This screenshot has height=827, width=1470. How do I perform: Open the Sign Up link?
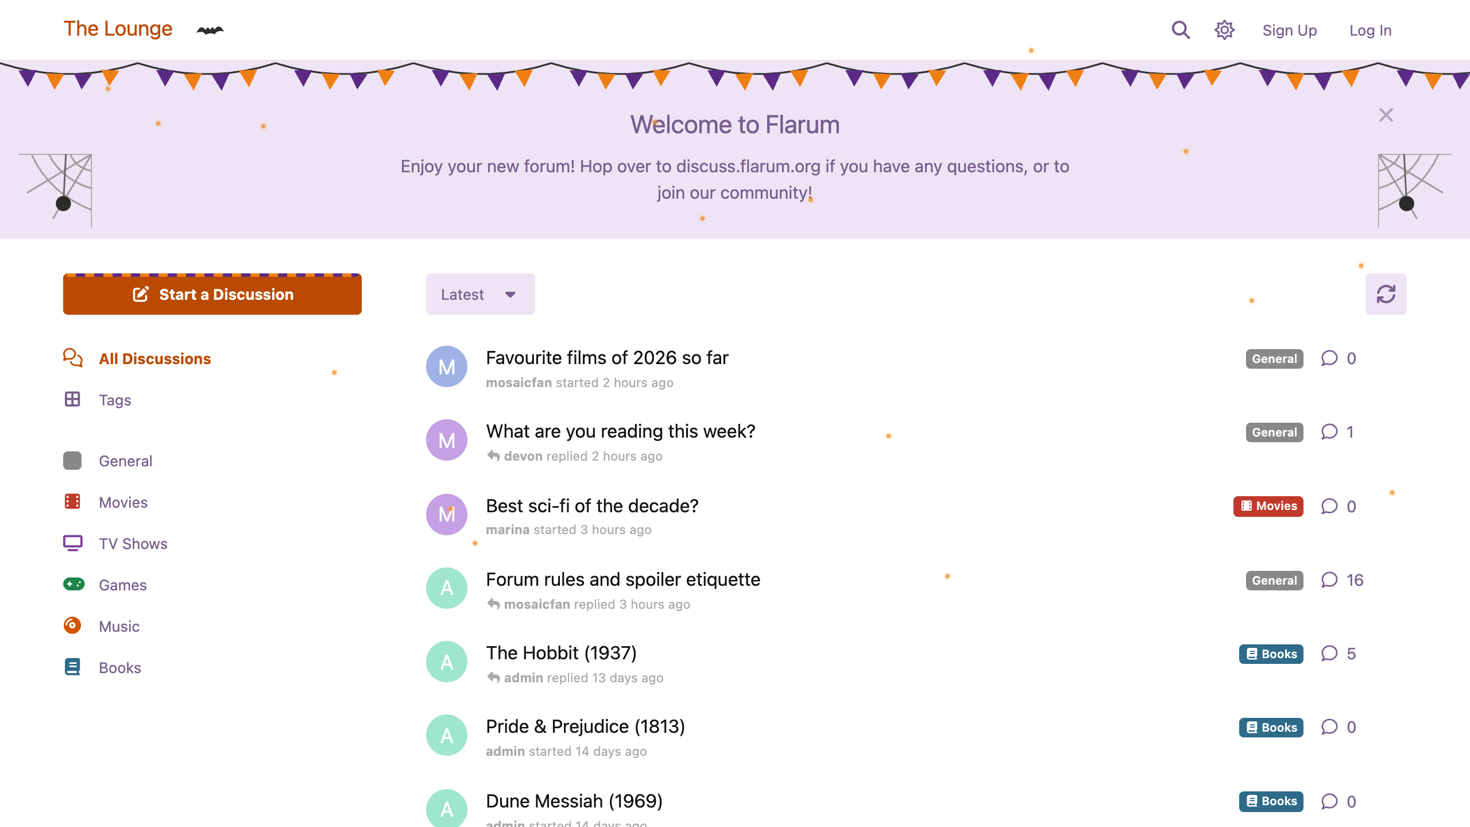[1289, 30]
